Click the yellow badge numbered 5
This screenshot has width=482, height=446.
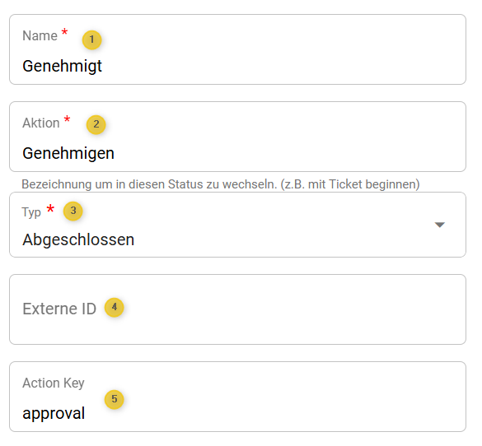pyautogui.click(x=115, y=399)
